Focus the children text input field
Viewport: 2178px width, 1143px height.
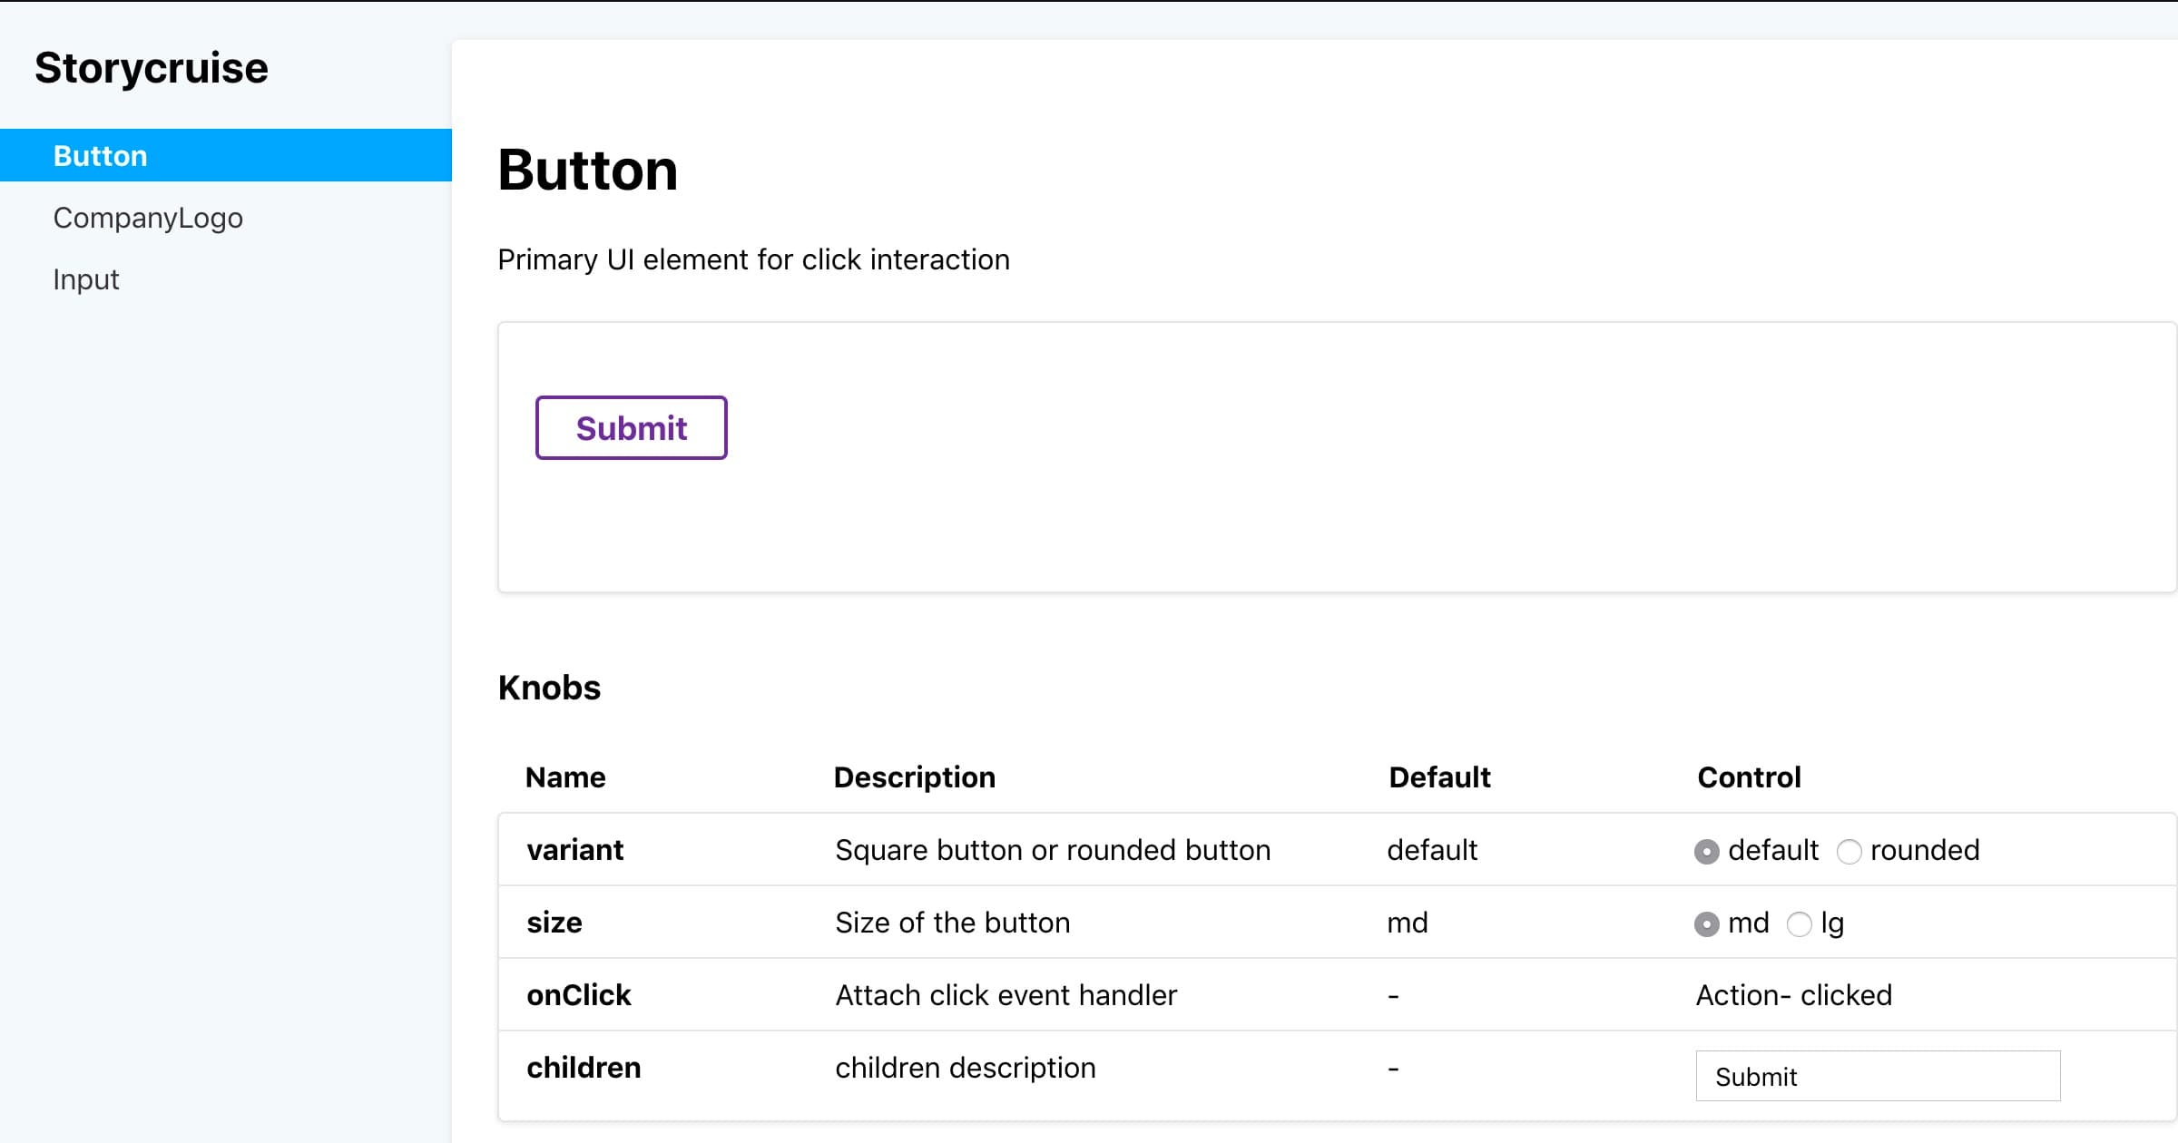(x=1878, y=1077)
